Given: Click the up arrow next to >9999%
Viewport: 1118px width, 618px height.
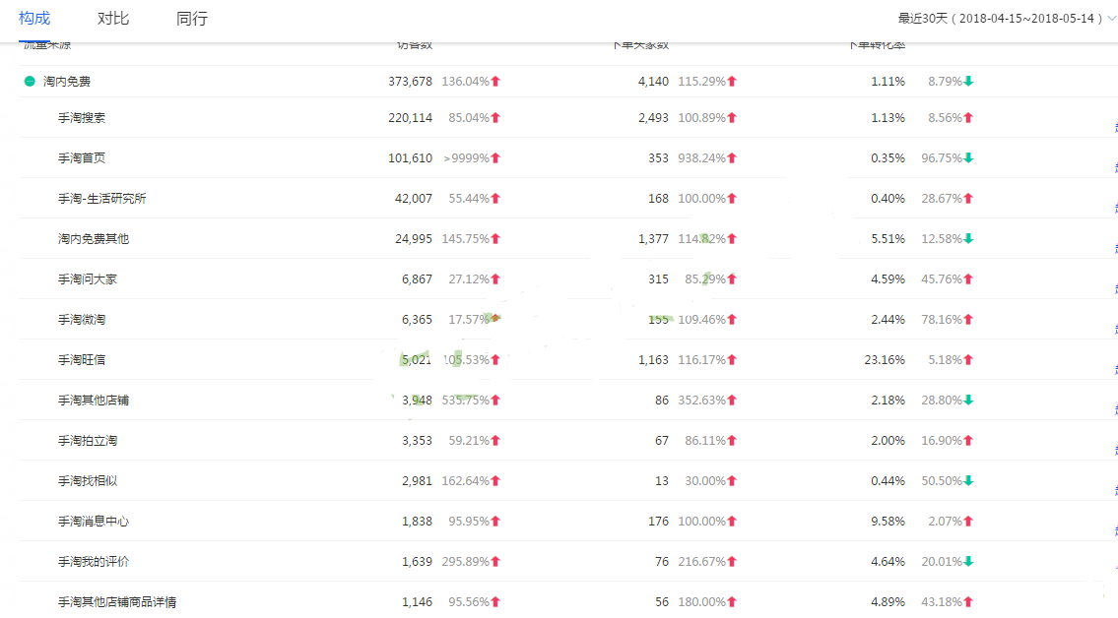Looking at the screenshot, I should click(495, 158).
